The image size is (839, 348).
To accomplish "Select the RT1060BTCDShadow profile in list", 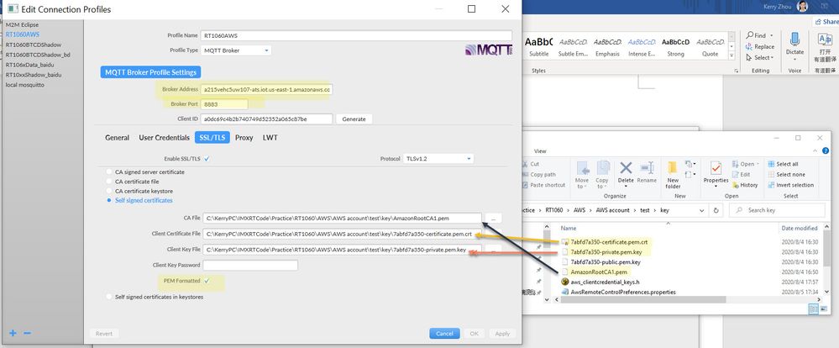I will 34,45.
